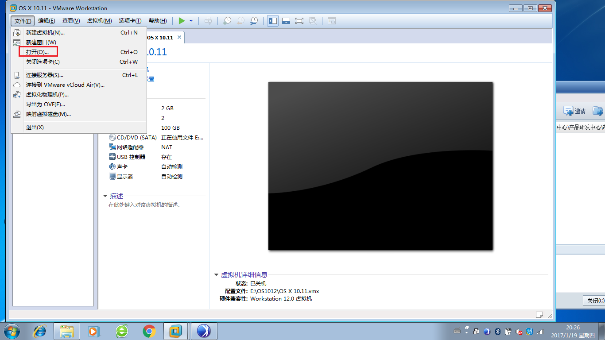This screenshot has height=340, width=605.
Task: Click the NAT network value
Action: coord(167,147)
